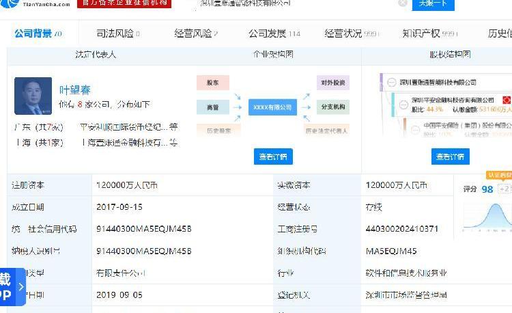Click the 对外投资 box in the chart

click(x=333, y=83)
